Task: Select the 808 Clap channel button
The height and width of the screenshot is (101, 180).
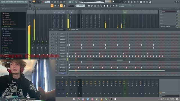Action: [x=62, y=37]
